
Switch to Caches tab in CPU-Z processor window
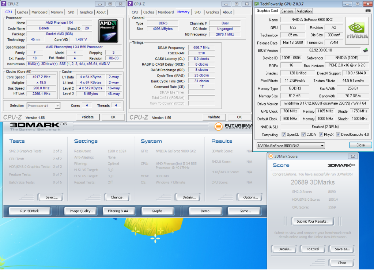[22, 12]
